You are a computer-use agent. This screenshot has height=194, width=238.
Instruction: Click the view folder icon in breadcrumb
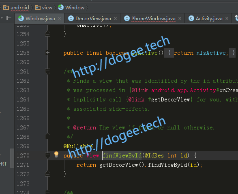[x=38, y=7]
